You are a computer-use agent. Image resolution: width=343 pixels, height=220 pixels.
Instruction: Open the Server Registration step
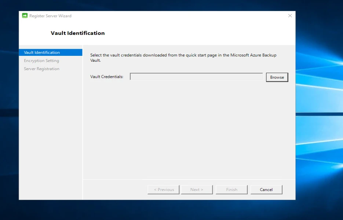(41, 69)
